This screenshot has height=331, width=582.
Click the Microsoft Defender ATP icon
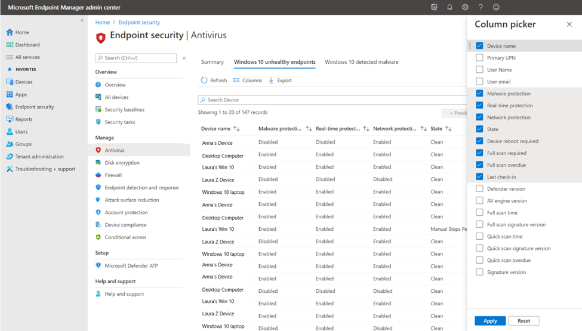coord(98,265)
